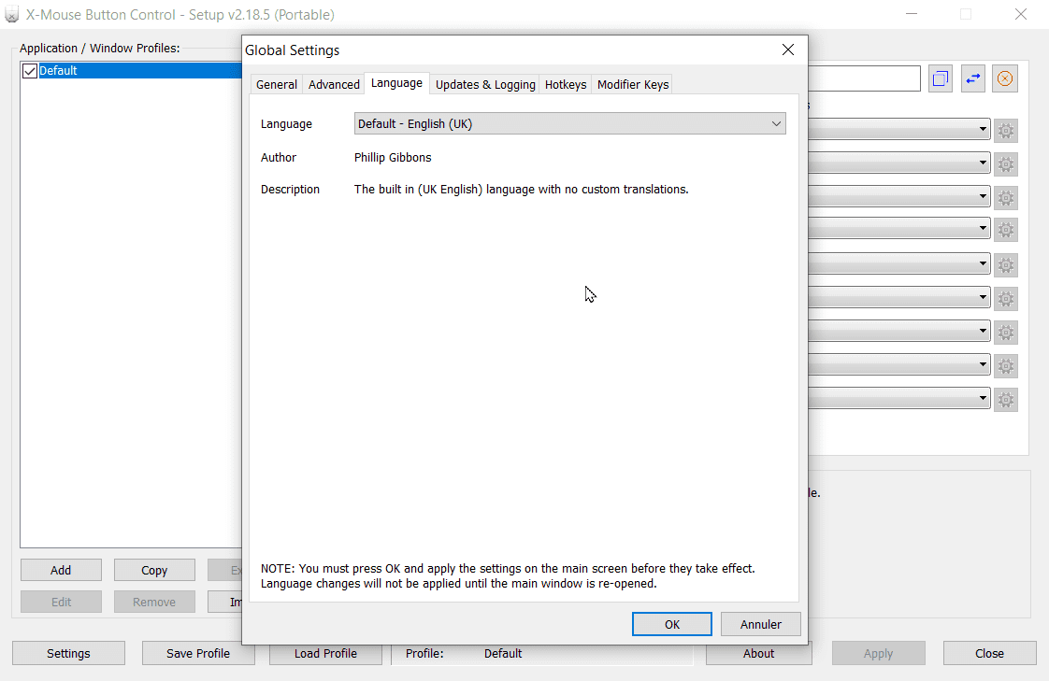
Task: Go to the Updates & Logging tab
Action: [x=485, y=84]
